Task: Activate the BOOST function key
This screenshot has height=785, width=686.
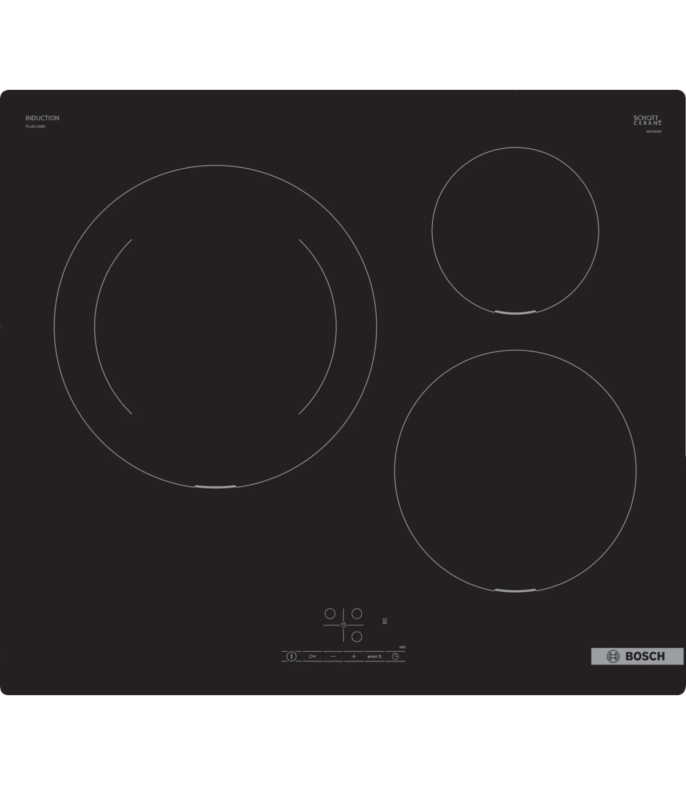Action: click(374, 657)
